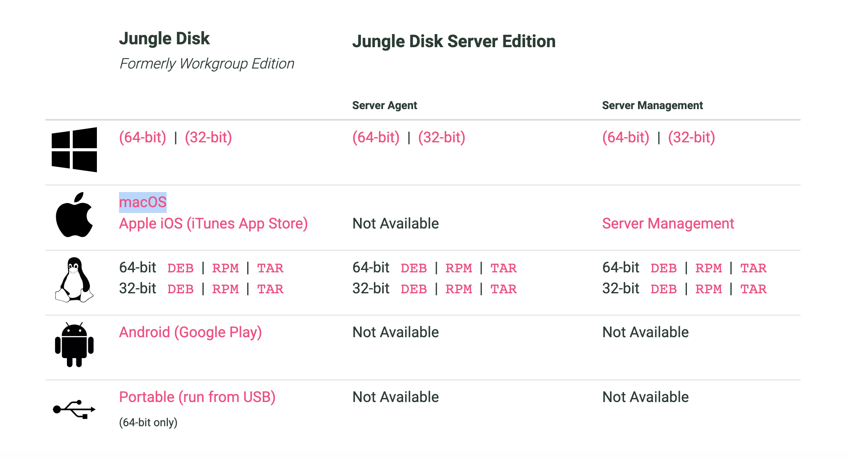
Task: Click the Android robot icon
Action: [74, 345]
